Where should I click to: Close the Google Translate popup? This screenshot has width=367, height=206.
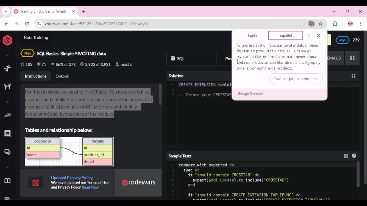pyautogui.click(x=319, y=35)
